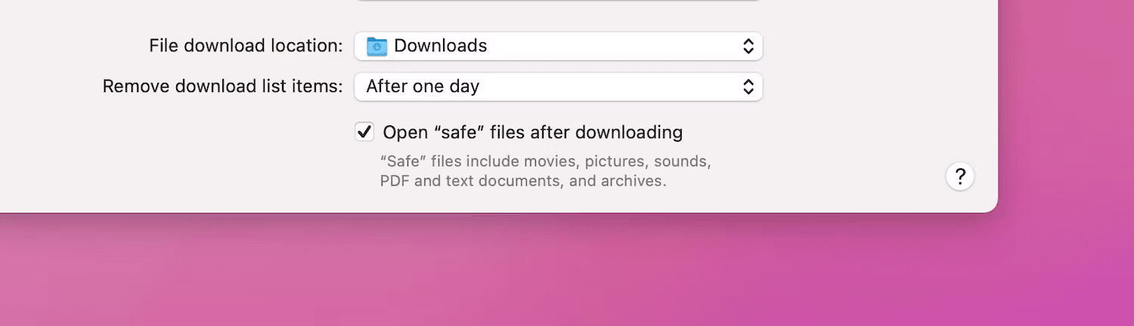Click blank window space left of the help button
This screenshot has height=326, width=1134.
pos(832,177)
